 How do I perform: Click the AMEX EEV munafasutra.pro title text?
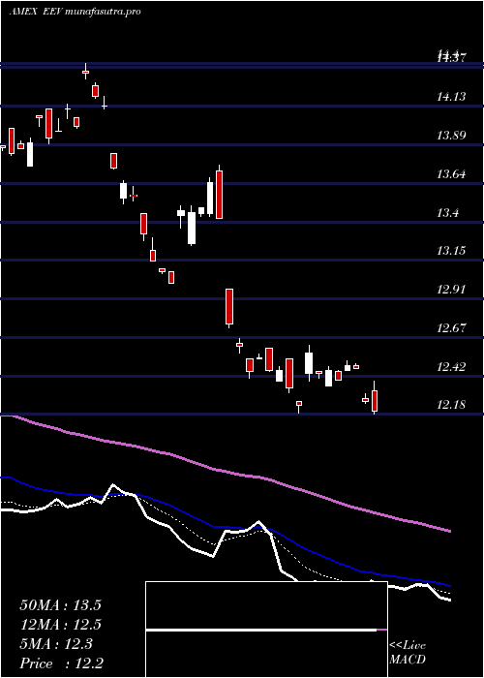75,12
